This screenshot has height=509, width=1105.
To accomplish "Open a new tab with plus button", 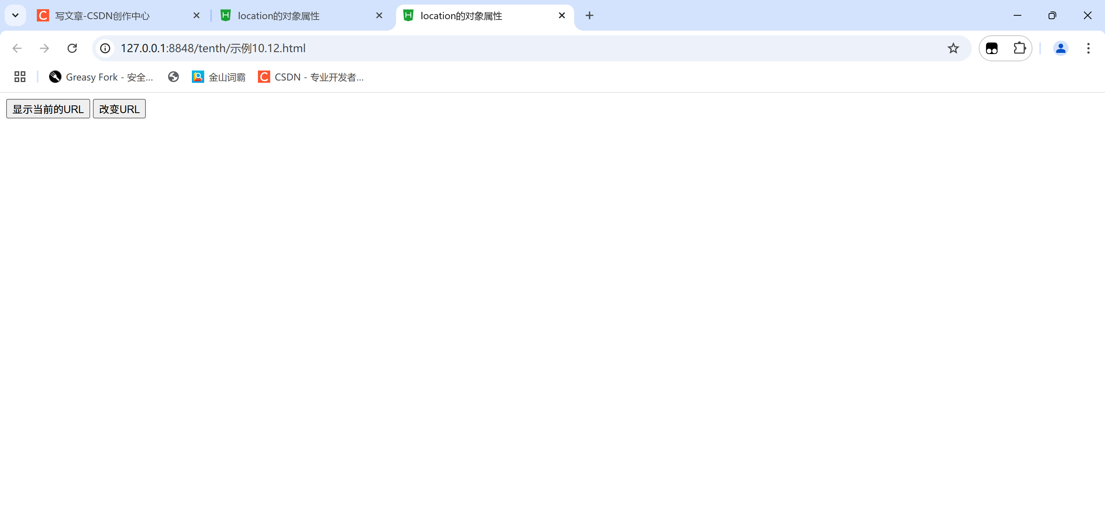I will pos(590,15).
